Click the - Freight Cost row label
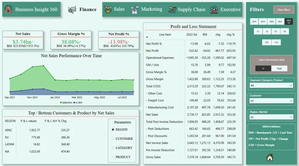Screen dimensions: 299x166 coord(155,100)
